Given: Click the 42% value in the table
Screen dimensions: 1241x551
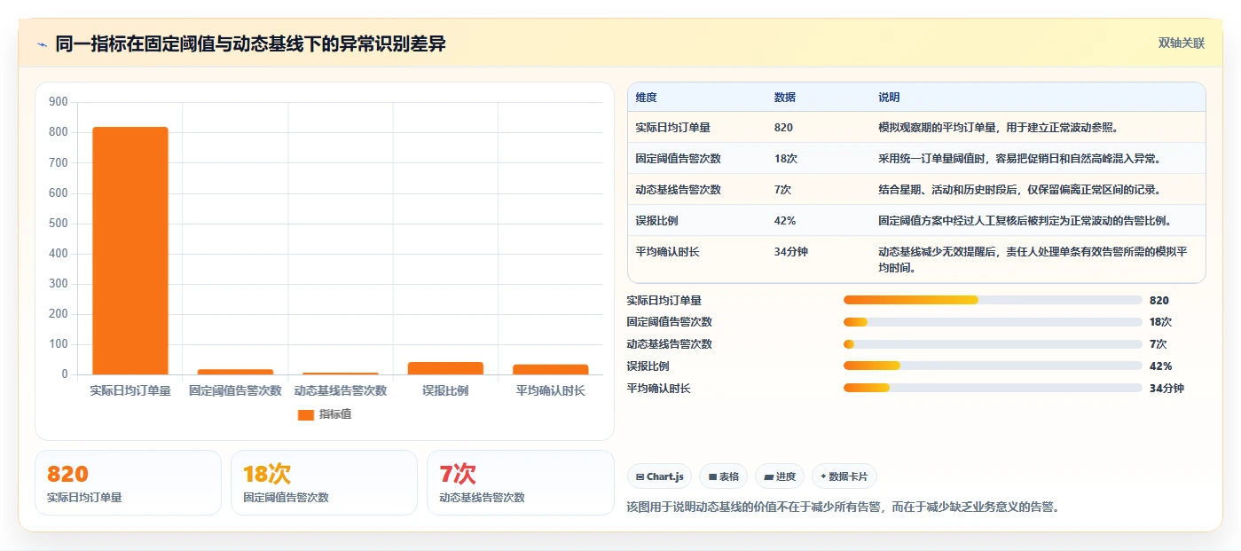Looking at the screenshot, I should [x=785, y=221].
